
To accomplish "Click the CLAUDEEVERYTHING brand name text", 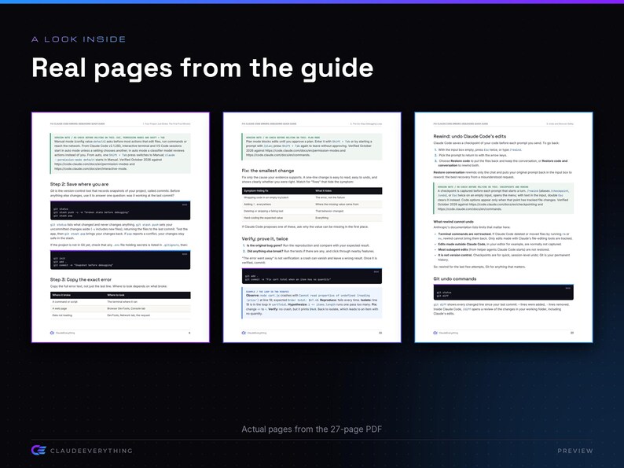I will point(91,451).
